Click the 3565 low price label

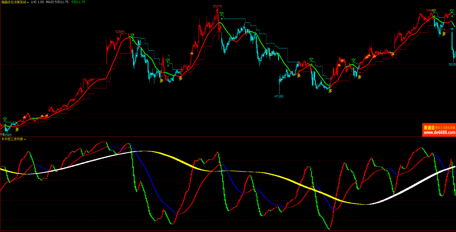coord(8,135)
